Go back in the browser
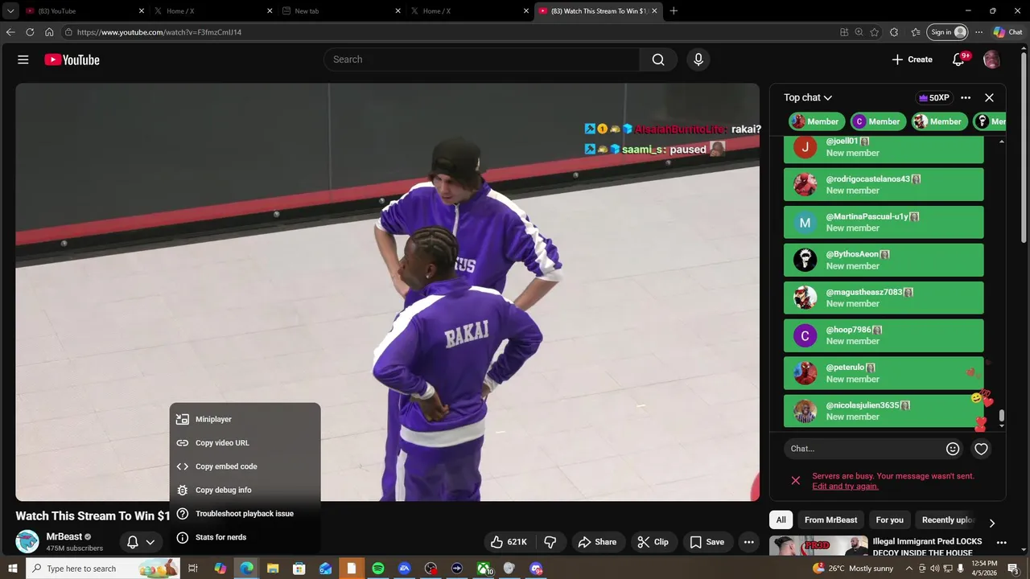This screenshot has width=1030, height=579. (x=10, y=32)
